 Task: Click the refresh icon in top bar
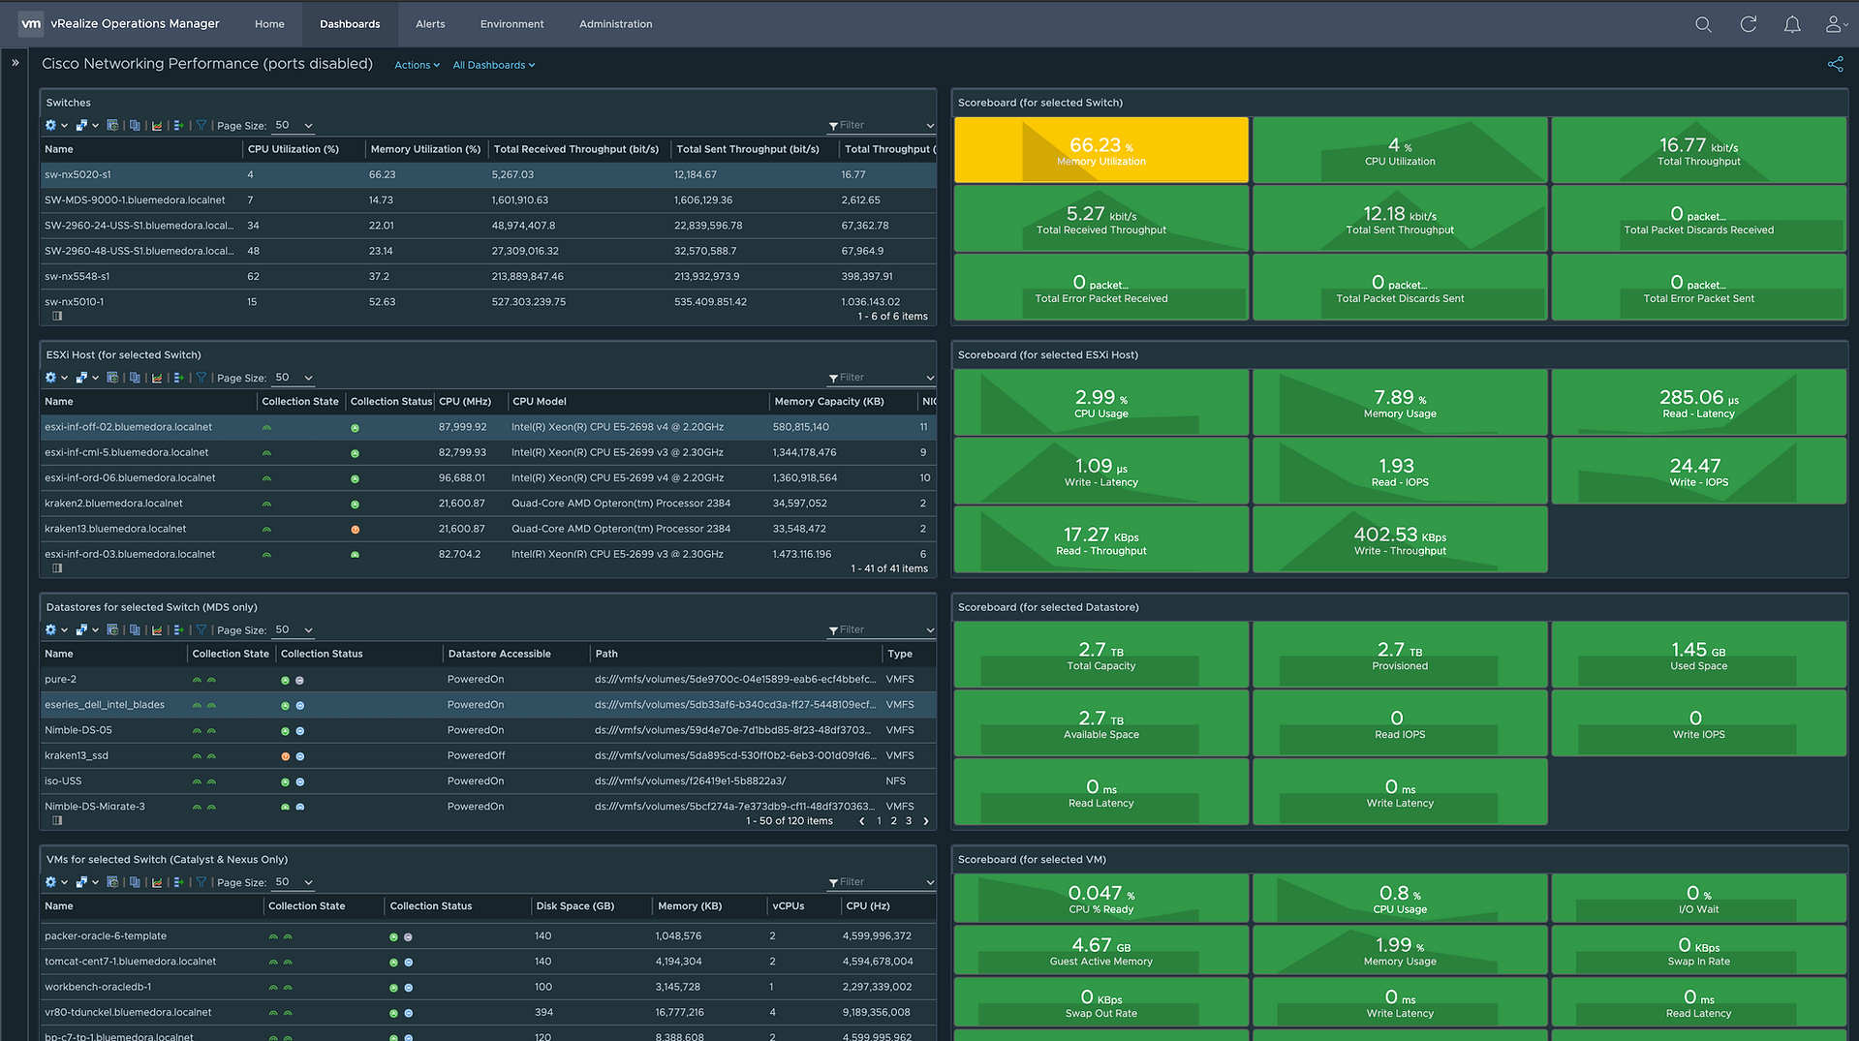[1748, 24]
